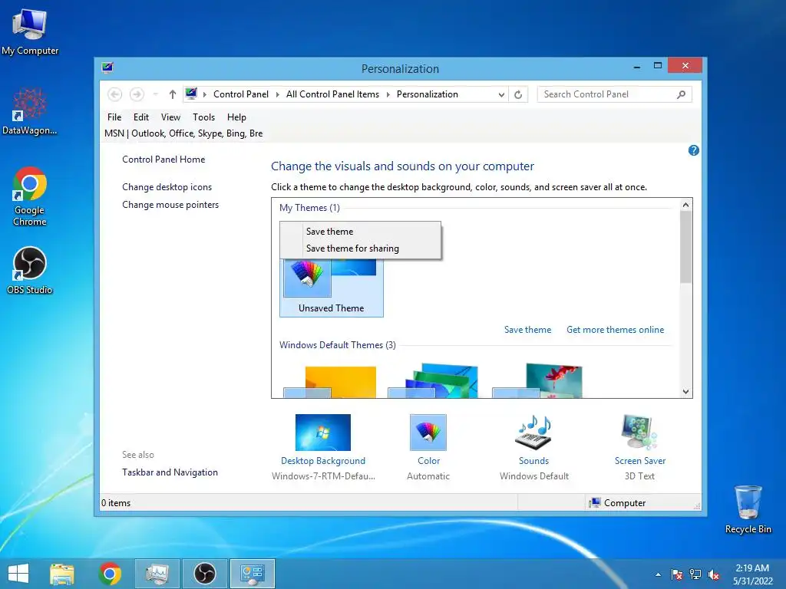Click the theme list scroll down arrow
Screen dimensions: 786x589
[x=685, y=392]
